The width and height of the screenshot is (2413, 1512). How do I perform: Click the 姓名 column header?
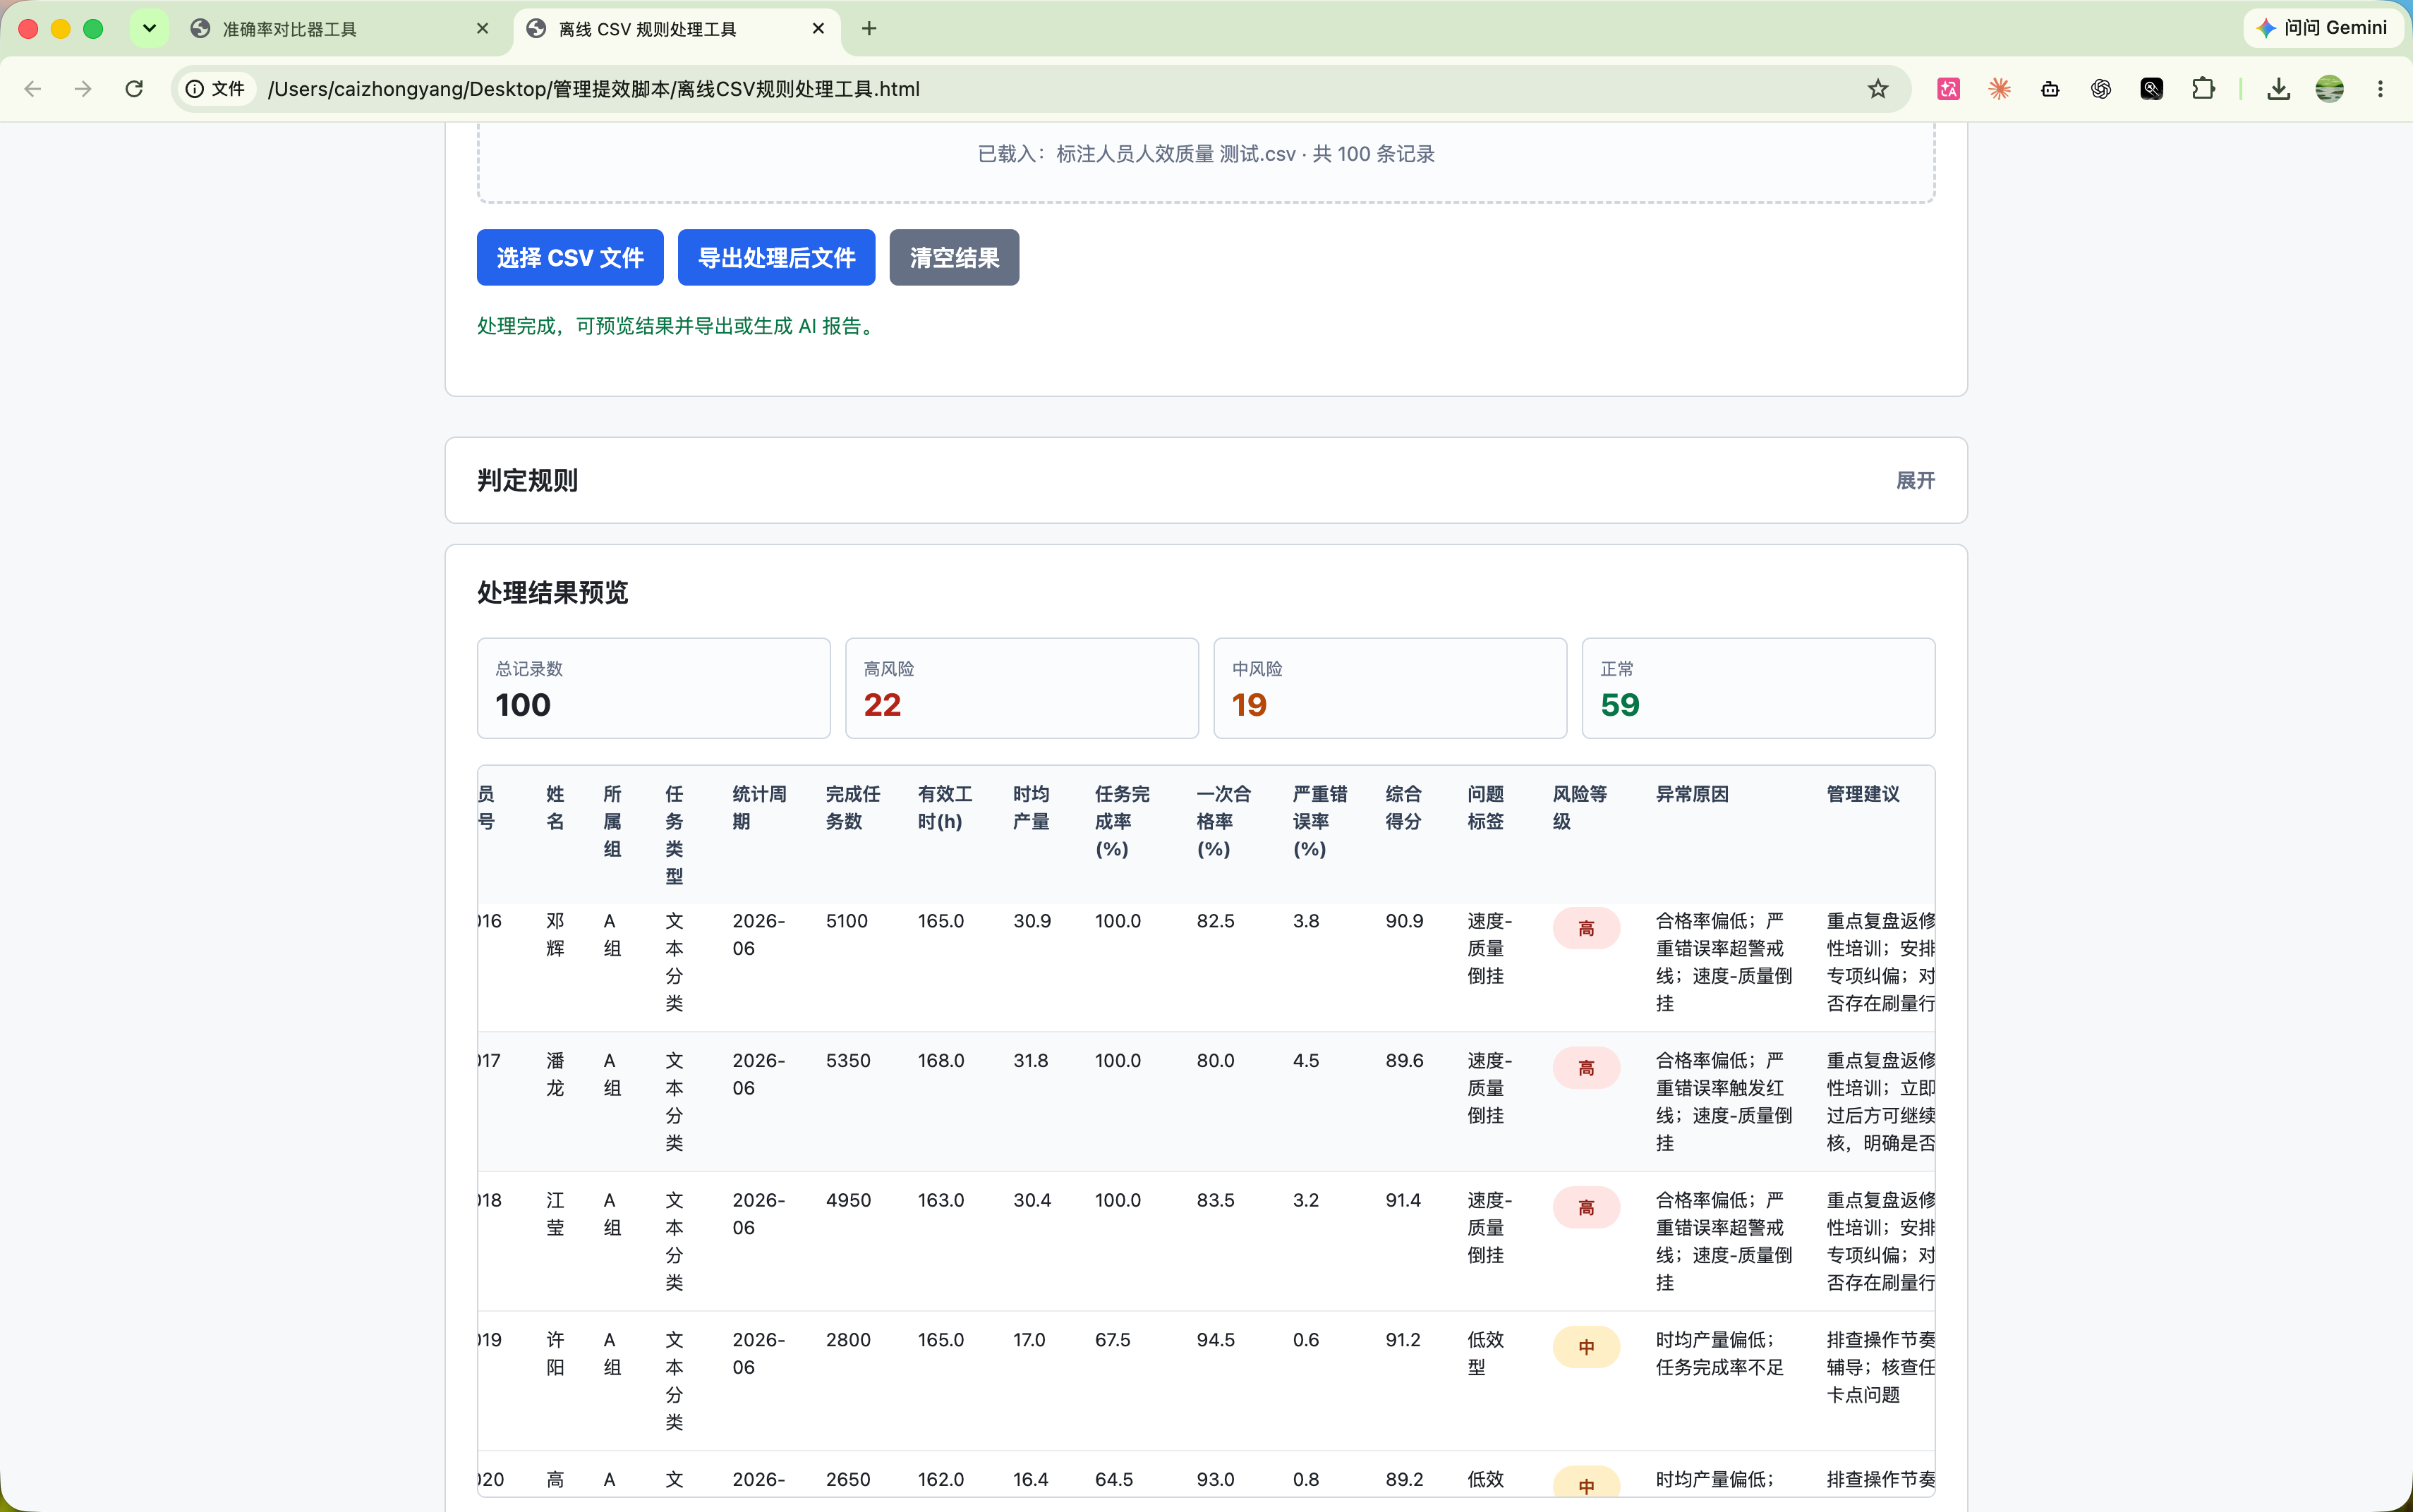pos(555,807)
